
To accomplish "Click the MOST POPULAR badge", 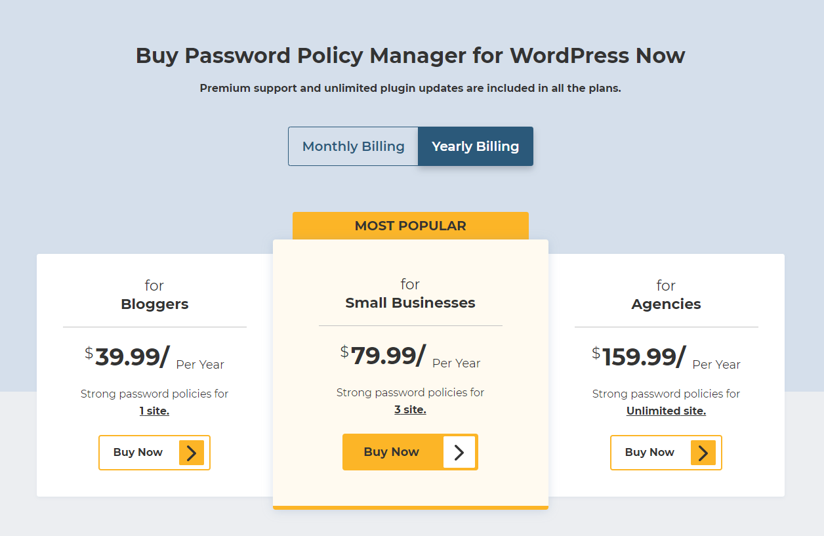I will coord(410,226).
